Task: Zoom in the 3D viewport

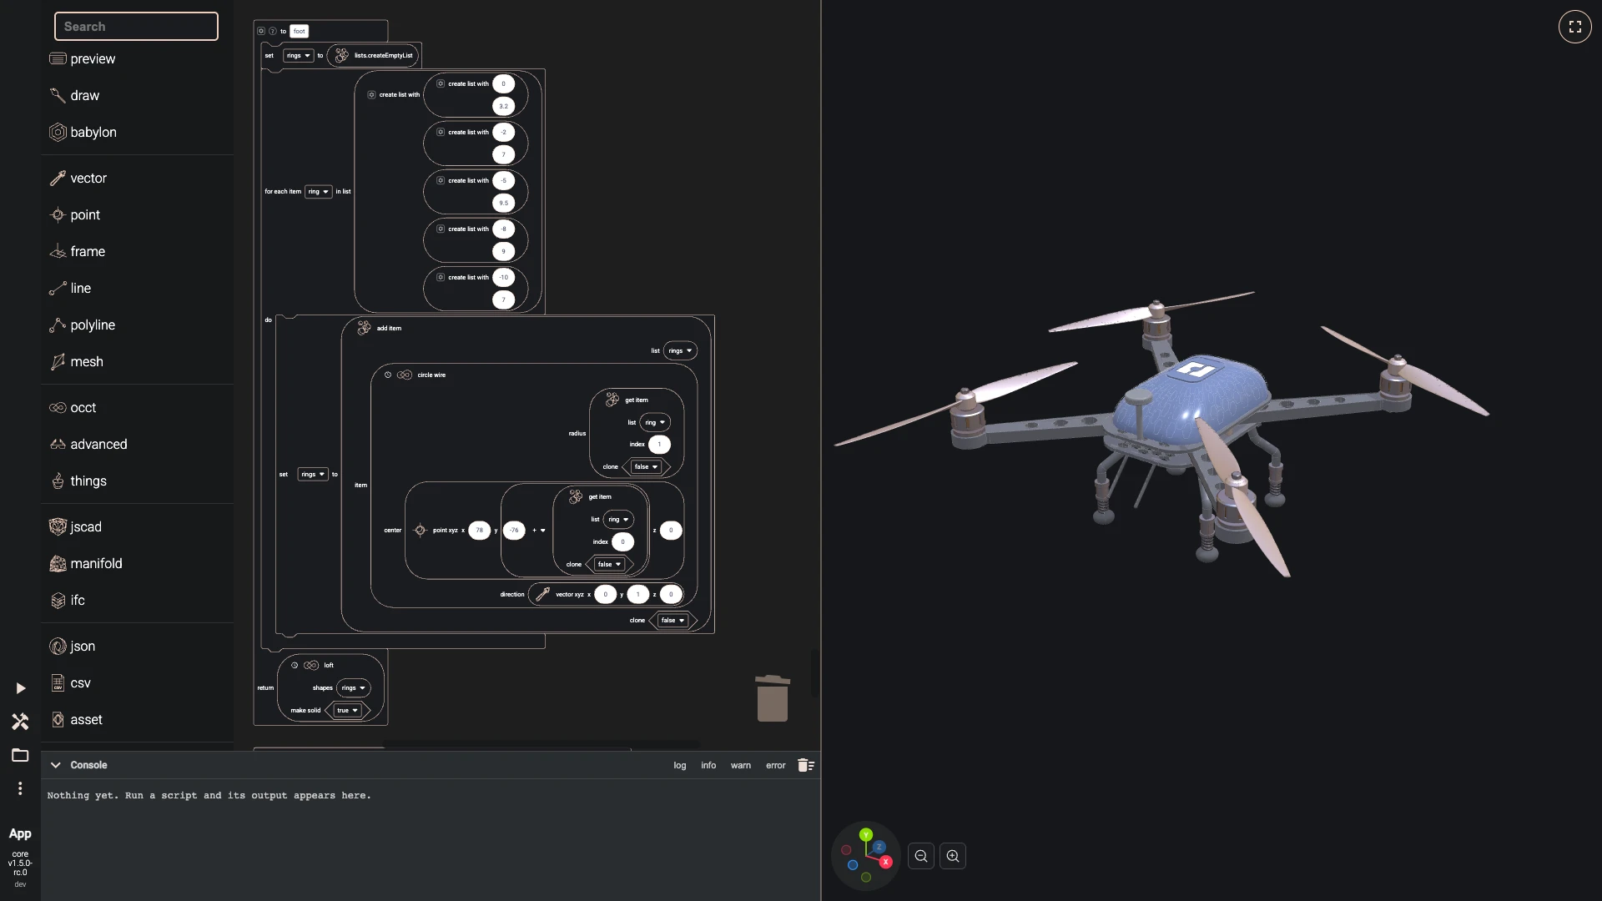Action: [953, 856]
